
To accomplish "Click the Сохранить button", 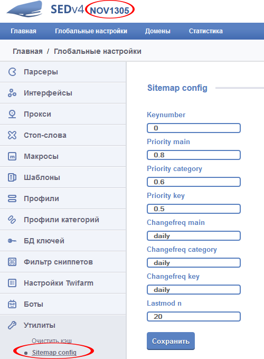I will coord(171,341).
